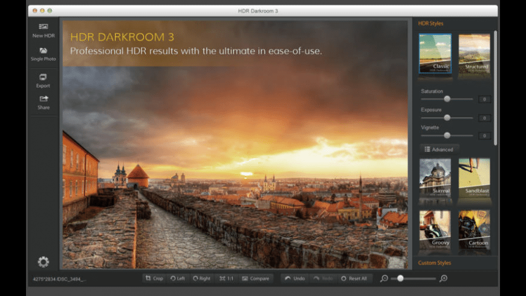Click the New HDR icon

[x=44, y=27]
